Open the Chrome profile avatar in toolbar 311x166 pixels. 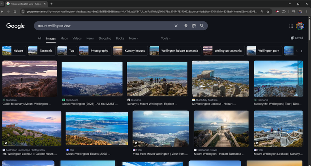300,12
